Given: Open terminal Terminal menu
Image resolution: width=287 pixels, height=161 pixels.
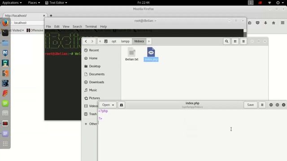Looking at the screenshot, I should 91,27.
